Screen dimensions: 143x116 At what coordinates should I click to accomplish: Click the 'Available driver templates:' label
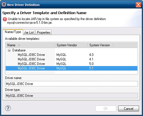22,39
